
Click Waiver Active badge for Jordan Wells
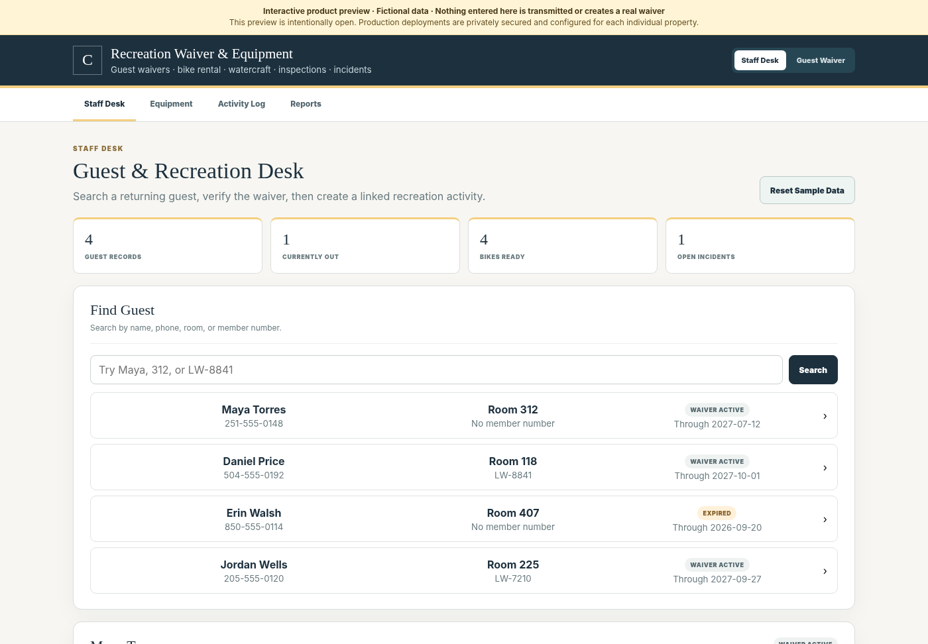click(717, 564)
